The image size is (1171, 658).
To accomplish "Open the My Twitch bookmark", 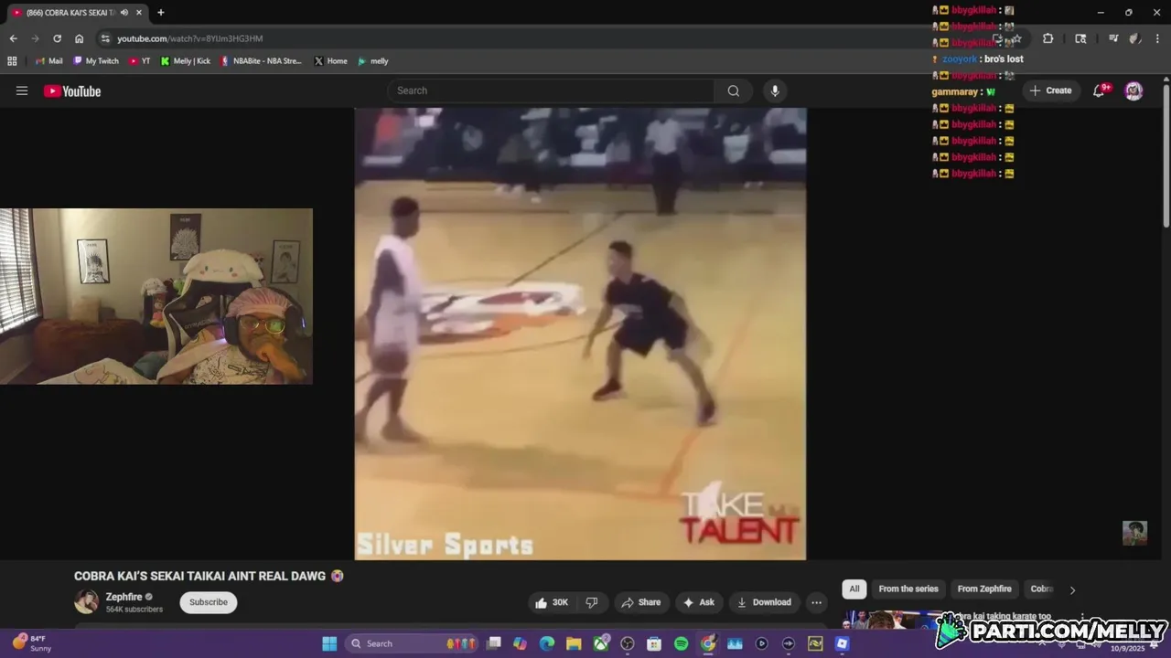I will coord(96,61).
